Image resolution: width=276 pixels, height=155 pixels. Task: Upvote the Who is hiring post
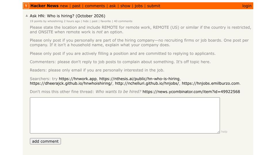(27, 15)
